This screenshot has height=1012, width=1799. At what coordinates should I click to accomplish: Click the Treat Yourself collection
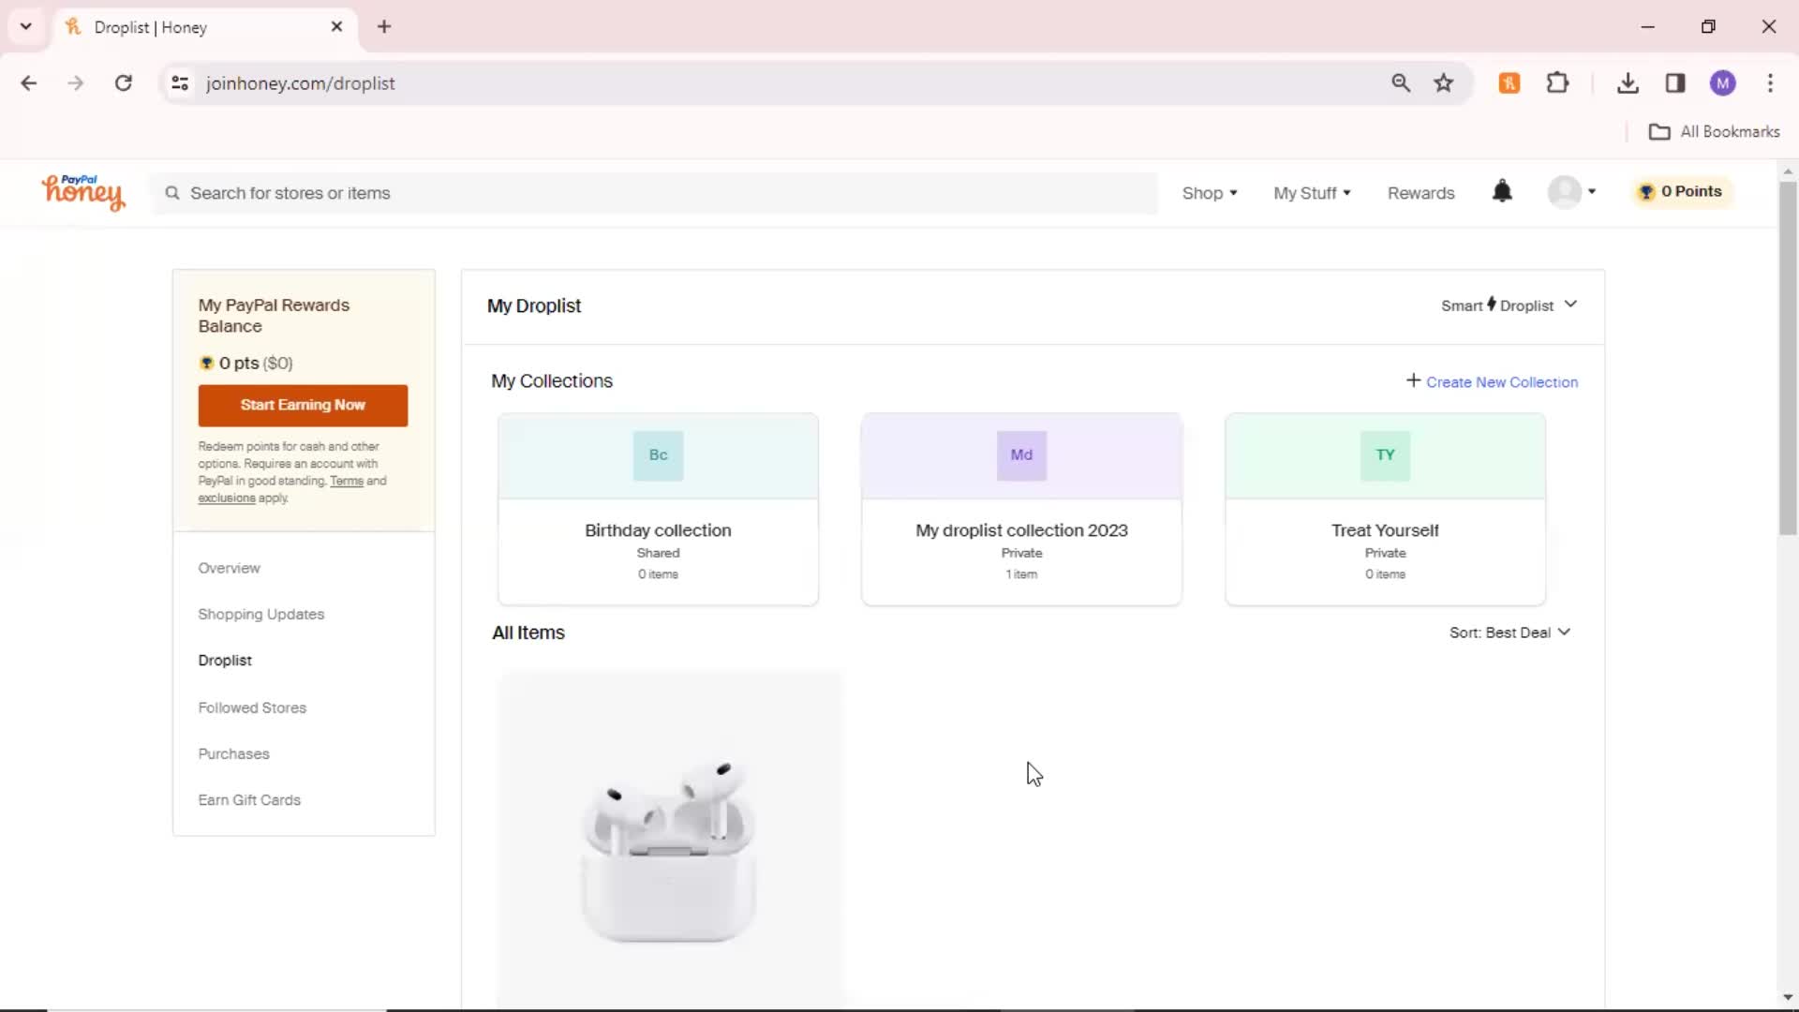[x=1385, y=509]
